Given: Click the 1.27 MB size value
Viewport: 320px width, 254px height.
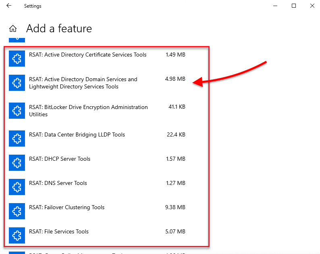Looking at the screenshot, I should [176, 183].
